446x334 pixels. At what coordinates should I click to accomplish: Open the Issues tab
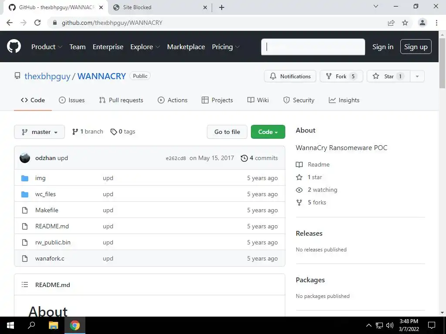[x=72, y=100]
